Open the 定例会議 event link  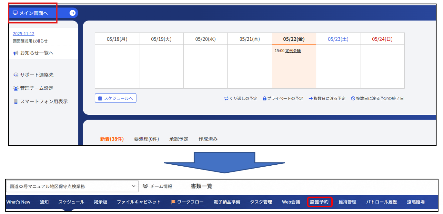tap(293, 51)
